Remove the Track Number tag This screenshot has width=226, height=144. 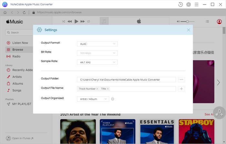pos(97,89)
